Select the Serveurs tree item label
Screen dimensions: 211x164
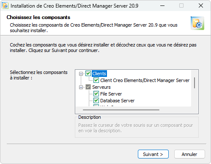pyautogui.click(x=101, y=87)
